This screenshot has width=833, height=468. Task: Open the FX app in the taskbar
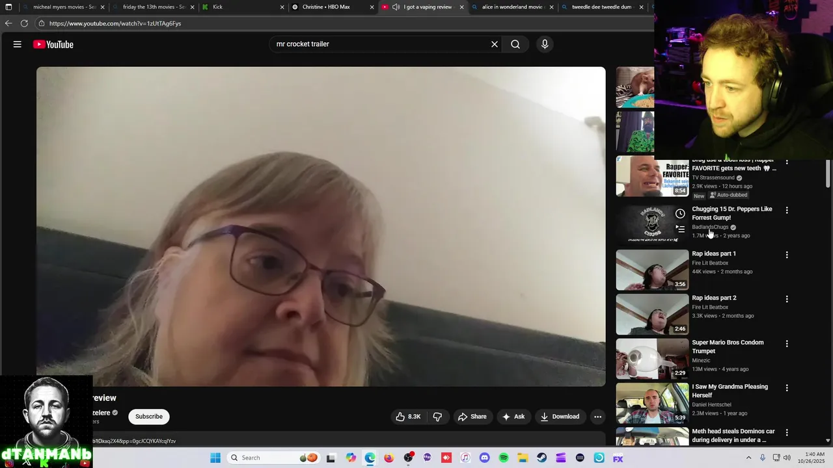tap(618, 458)
